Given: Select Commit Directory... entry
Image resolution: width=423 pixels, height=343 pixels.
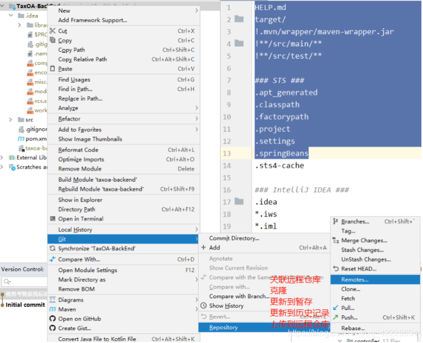Looking at the screenshot, I should [264, 238].
